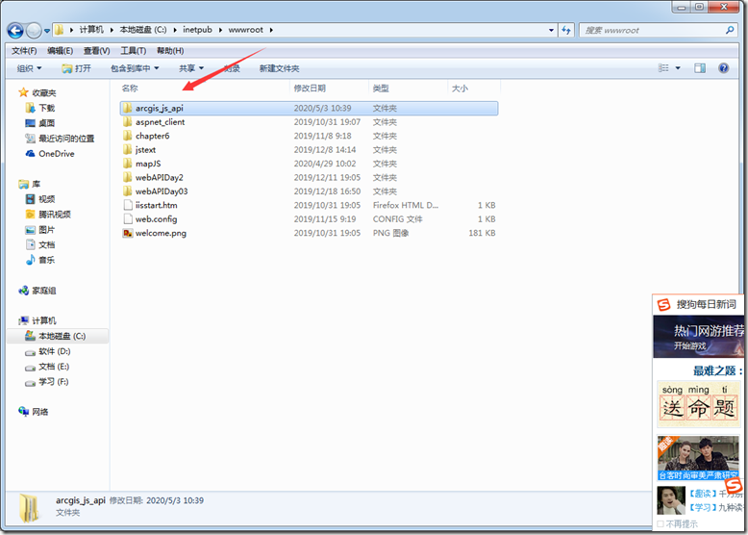
Task: Open 收藏夹 in the navigation pane
Action: 37,92
